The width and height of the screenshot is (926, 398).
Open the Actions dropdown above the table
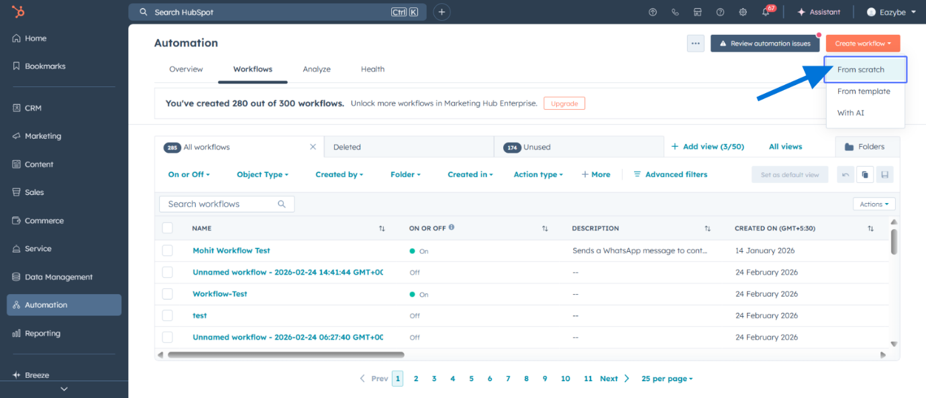[x=874, y=204]
